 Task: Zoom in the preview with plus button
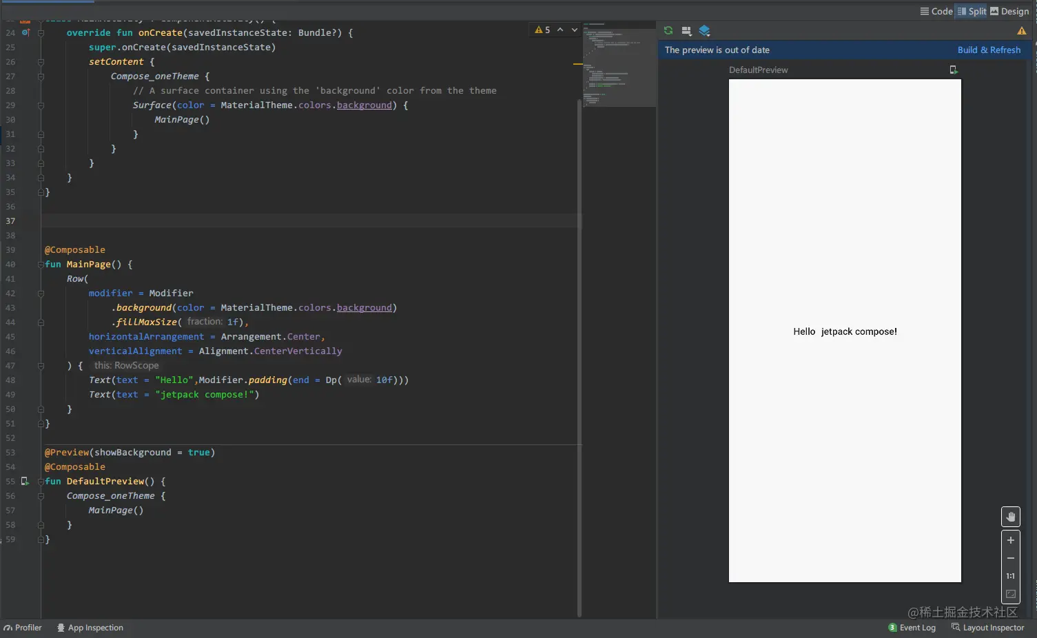(1010, 540)
